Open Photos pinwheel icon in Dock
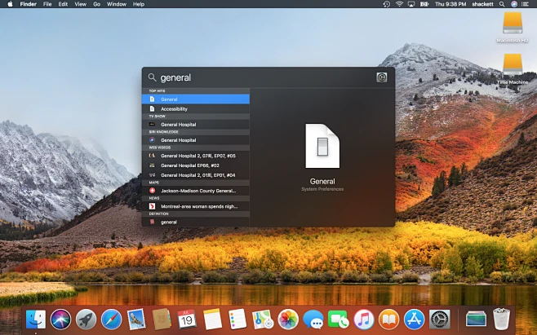 pos(287,320)
